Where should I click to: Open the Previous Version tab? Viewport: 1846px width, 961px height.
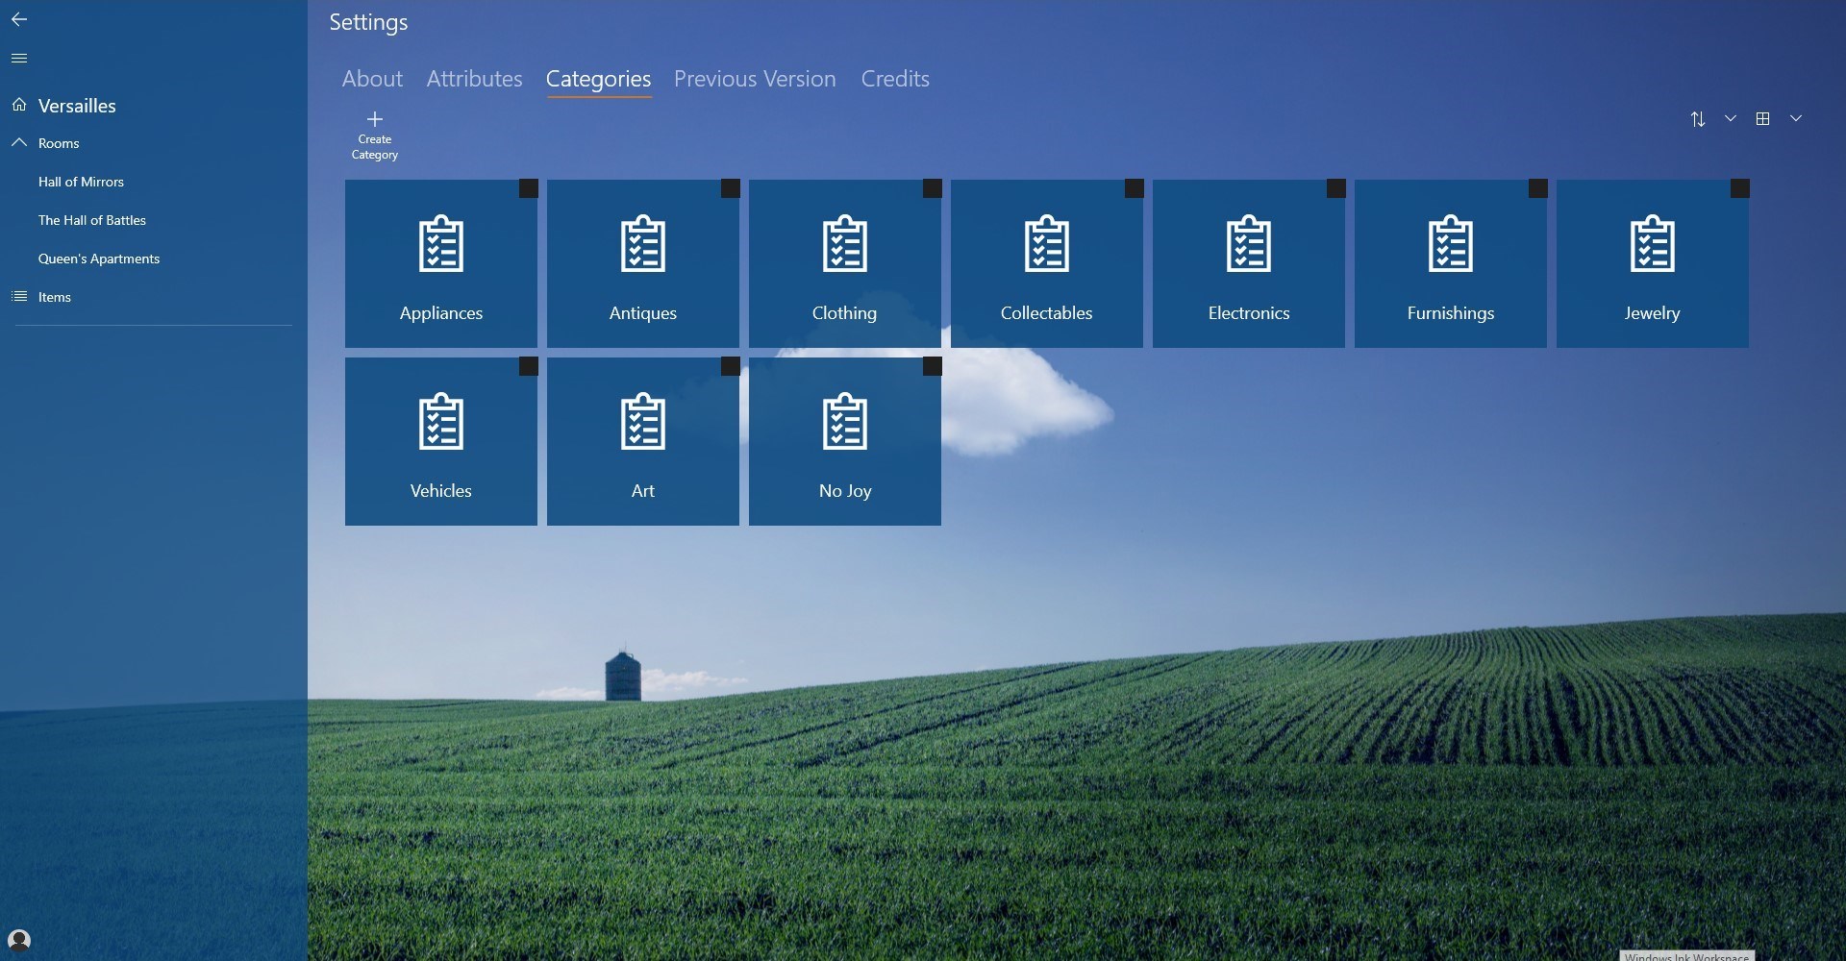[755, 79]
